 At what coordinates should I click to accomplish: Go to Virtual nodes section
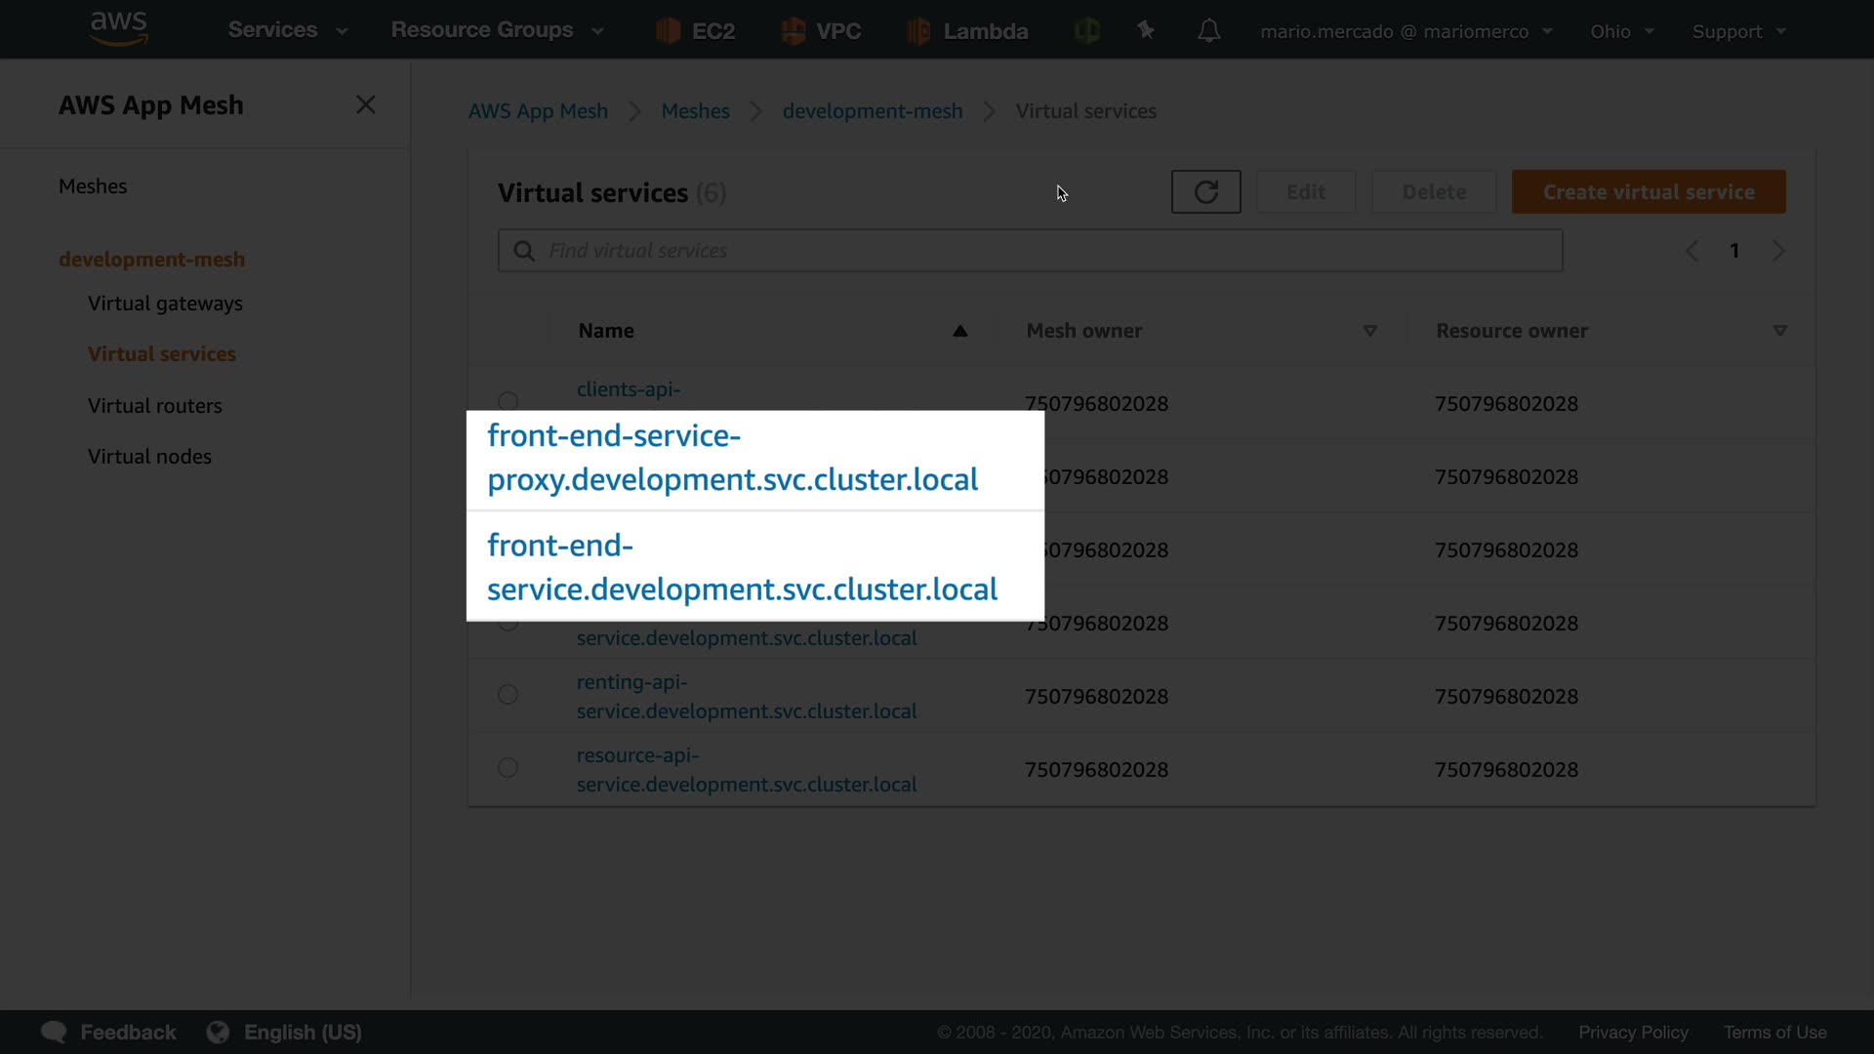pyautogui.click(x=149, y=457)
